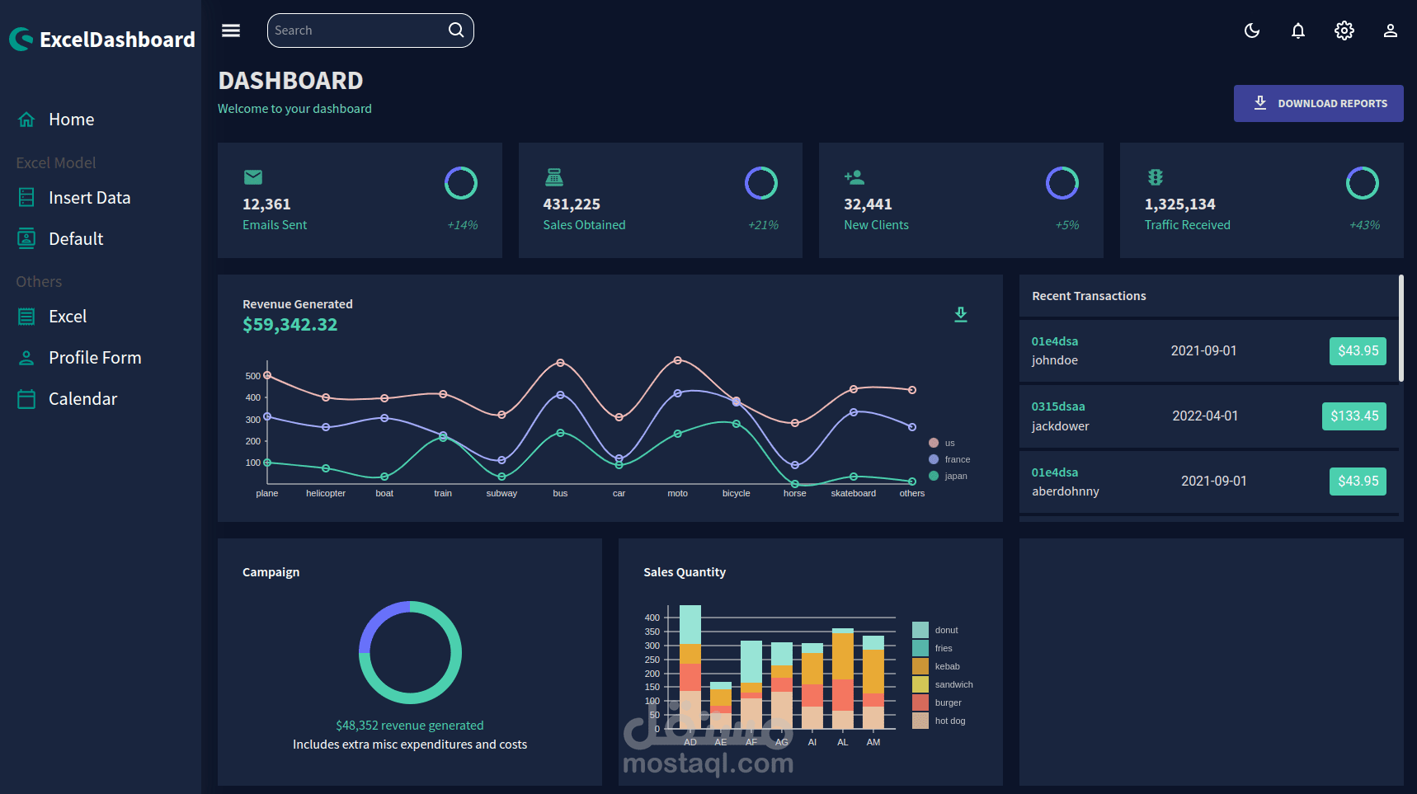Click the traffic icon on Traffic Received card
This screenshot has height=794, width=1417.
[1155, 176]
